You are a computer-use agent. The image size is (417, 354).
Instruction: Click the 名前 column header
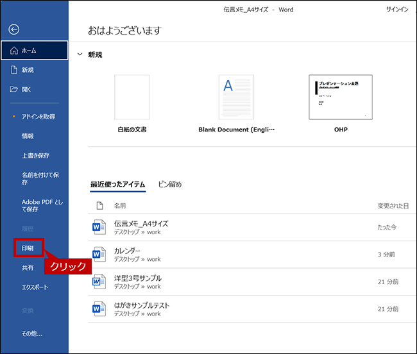pyautogui.click(x=120, y=206)
